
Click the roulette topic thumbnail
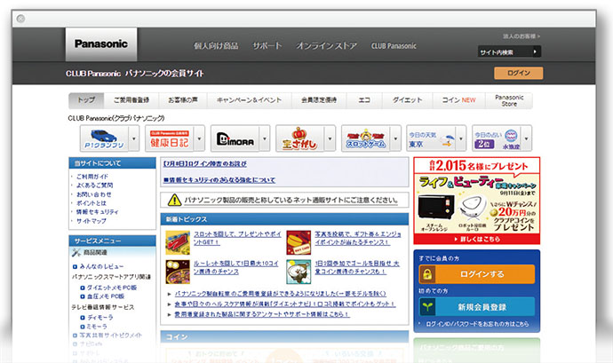pyautogui.click(x=178, y=272)
